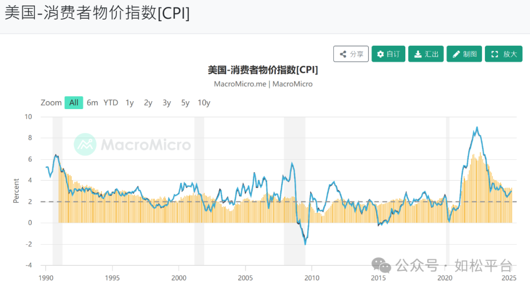
Task: Click the 2022 CPI peak point
Action: 477,127
